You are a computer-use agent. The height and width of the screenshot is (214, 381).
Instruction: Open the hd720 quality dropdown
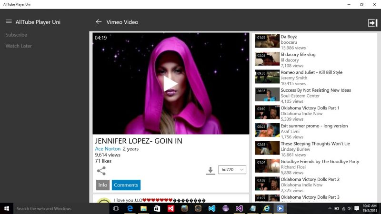232,170
